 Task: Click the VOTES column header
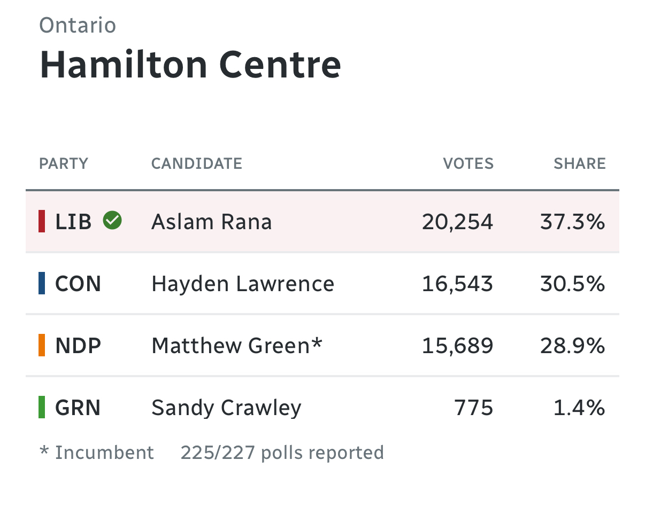tap(468, 163)
